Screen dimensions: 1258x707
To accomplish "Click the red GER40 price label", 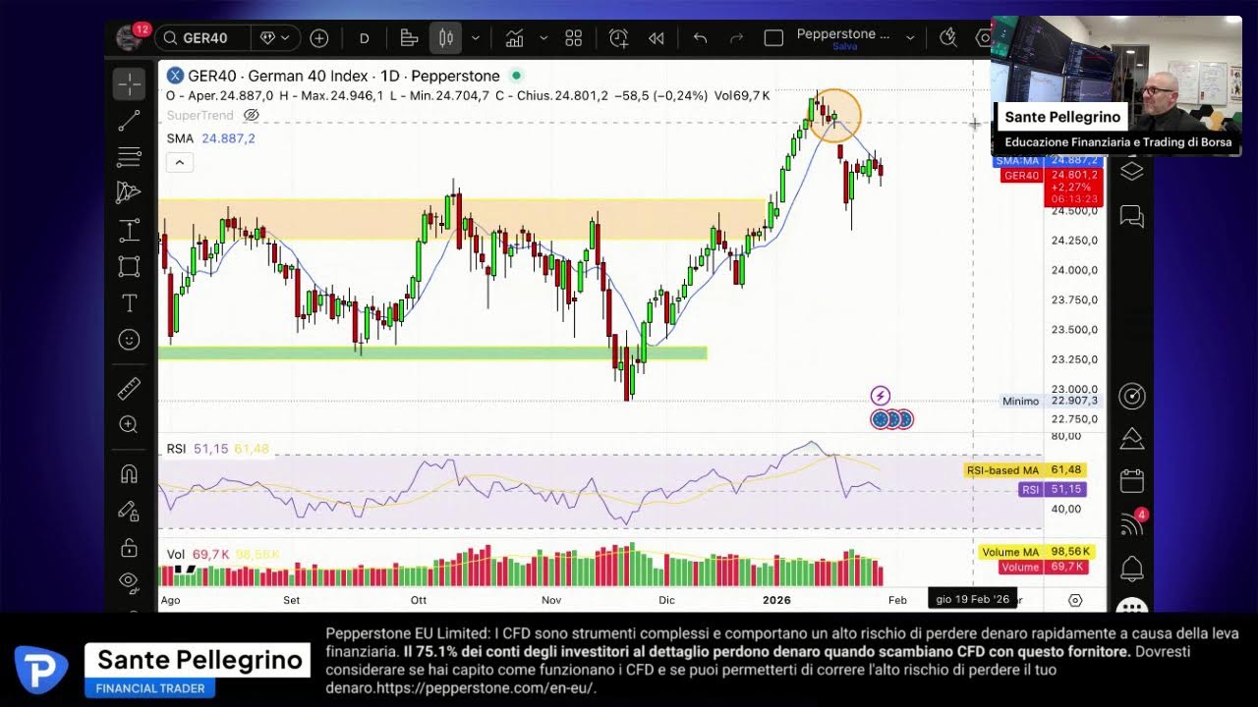I will (1050, 188).
